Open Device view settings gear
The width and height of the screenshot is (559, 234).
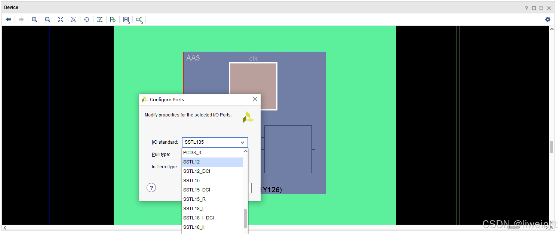548,19
